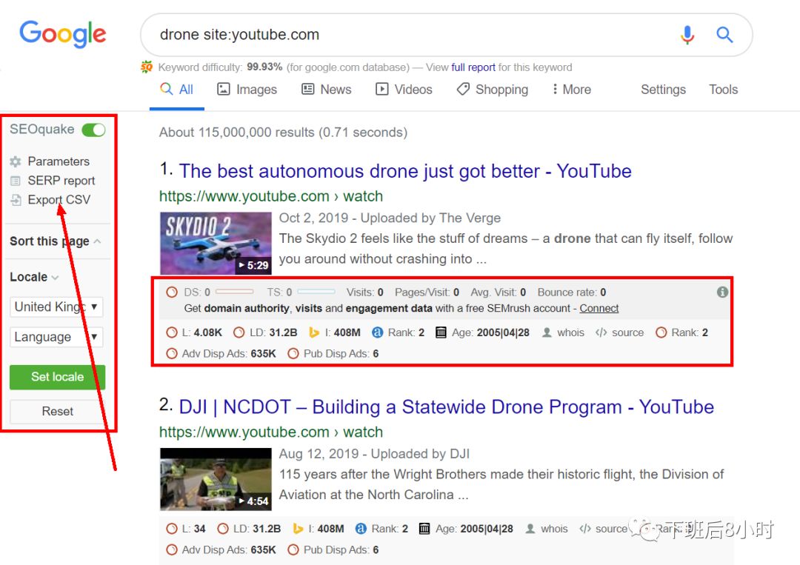
Task: Click the green Set locale button
Action: [57, 377]
